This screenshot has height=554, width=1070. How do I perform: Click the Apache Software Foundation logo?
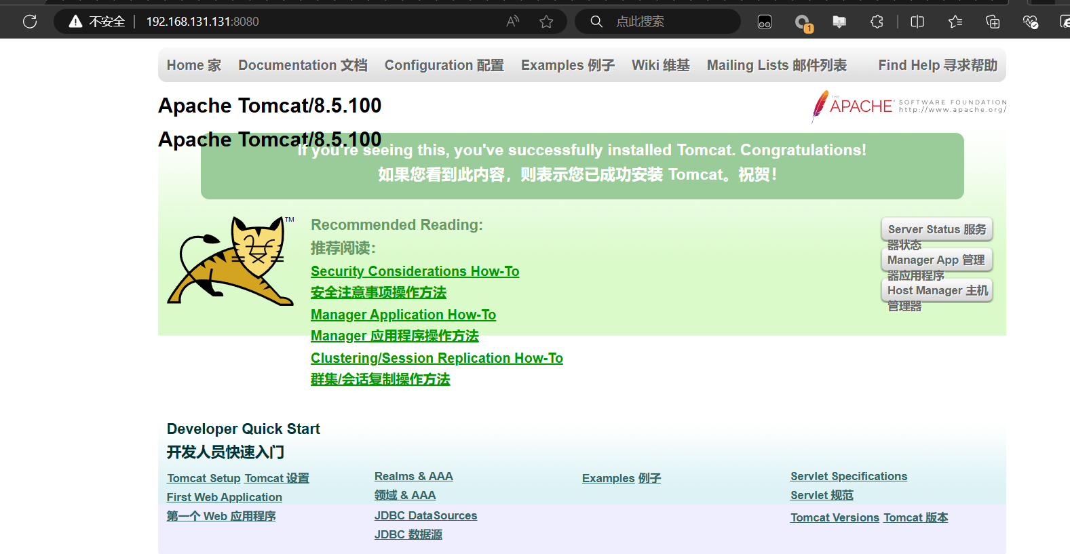(909, 106)
